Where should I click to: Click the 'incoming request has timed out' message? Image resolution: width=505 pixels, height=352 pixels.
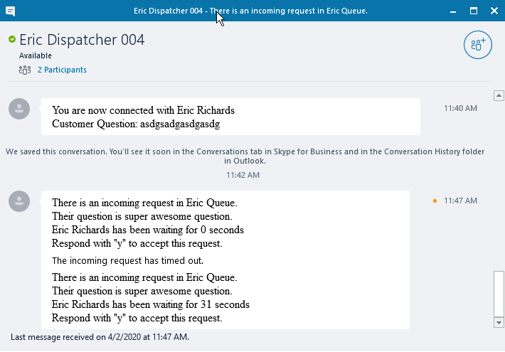(x=127, y=260)
